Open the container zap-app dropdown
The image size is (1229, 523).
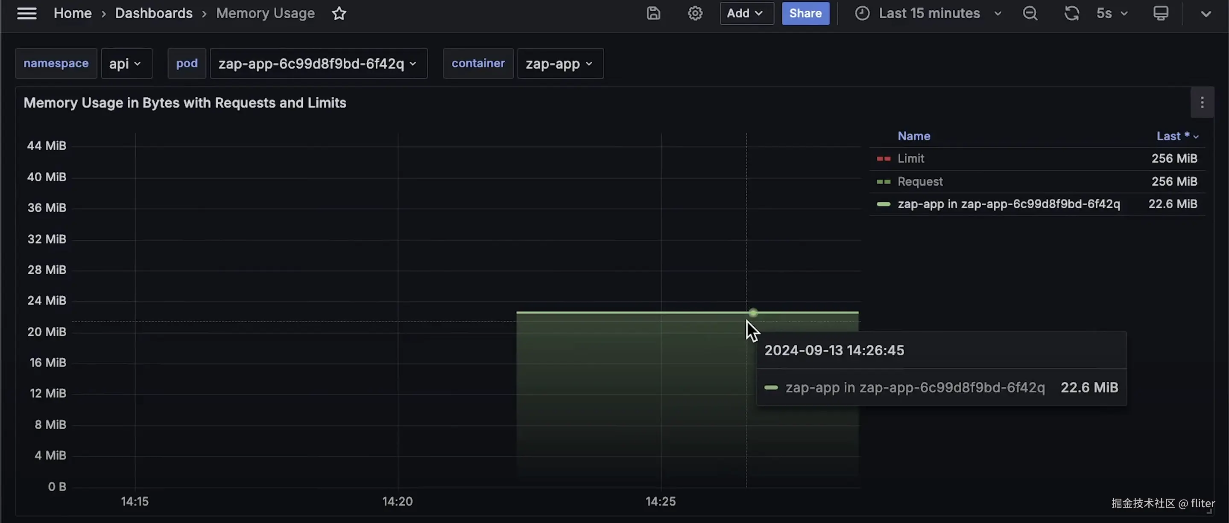coord(560,64)
